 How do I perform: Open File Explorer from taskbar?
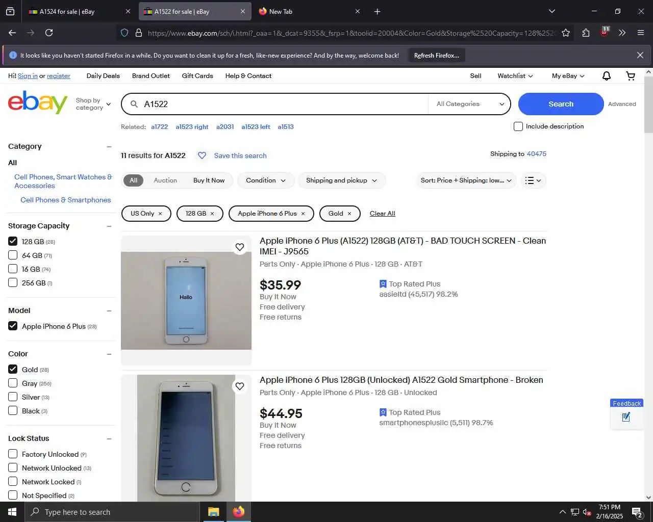coord(213,512)
